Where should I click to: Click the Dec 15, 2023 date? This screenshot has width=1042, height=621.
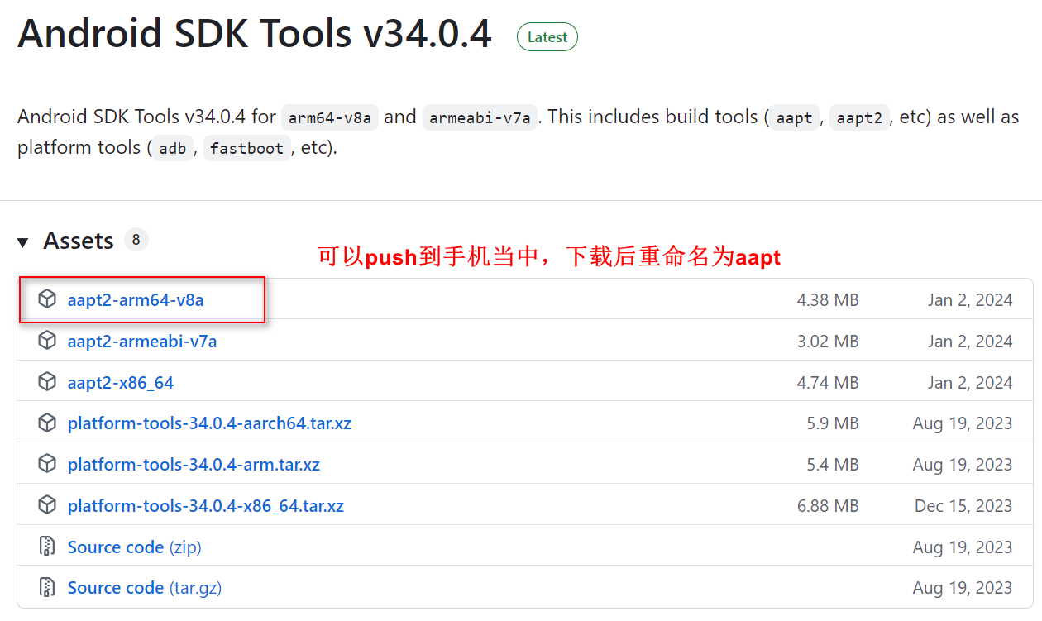tap(963, 505)
